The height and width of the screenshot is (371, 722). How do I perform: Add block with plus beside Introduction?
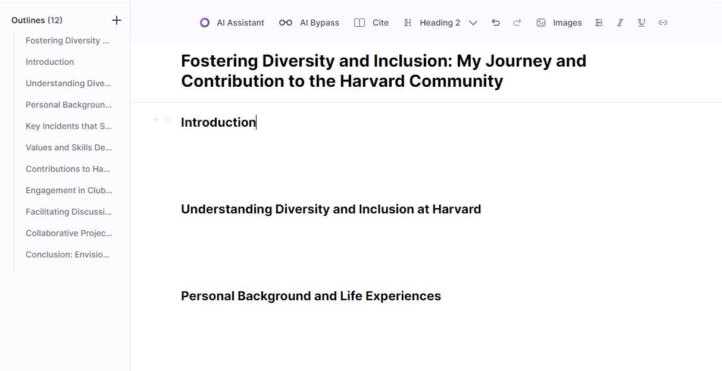coord(156,120)
